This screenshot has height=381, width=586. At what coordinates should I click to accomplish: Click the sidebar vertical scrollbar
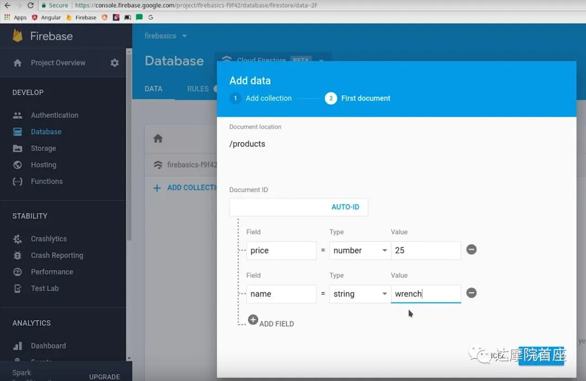coord(129,146)
